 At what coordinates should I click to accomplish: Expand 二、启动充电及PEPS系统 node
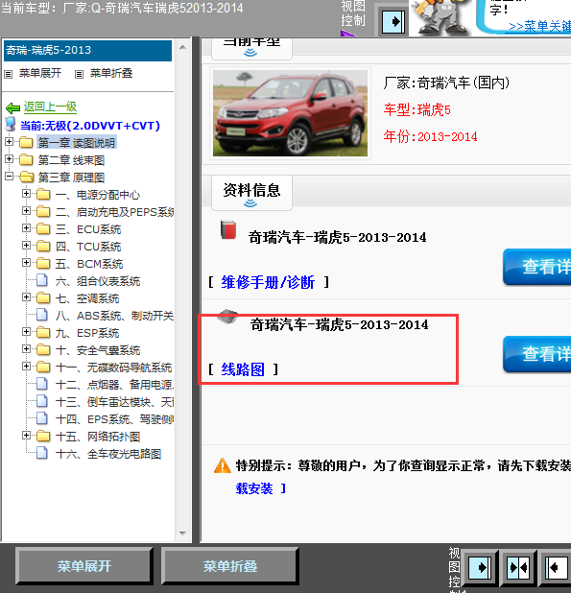pyautogui.click(x=26, y=210)
